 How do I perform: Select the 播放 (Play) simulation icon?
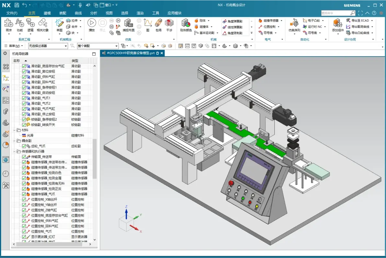[x=92, y=22]
